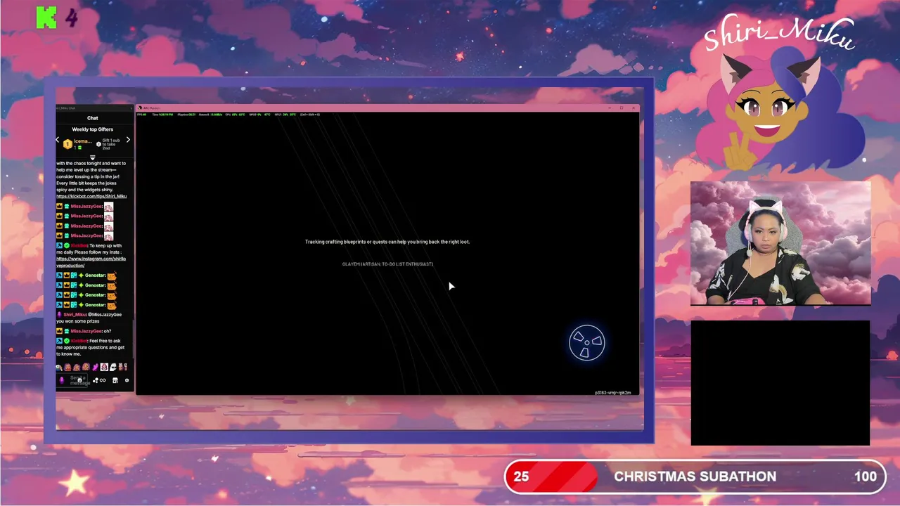Image resolution: width=900 pixels, height=506 pixels.
Task: Click the gold rank 1 gifter badge
Action: pyautogui.click(x=67, y=144)
